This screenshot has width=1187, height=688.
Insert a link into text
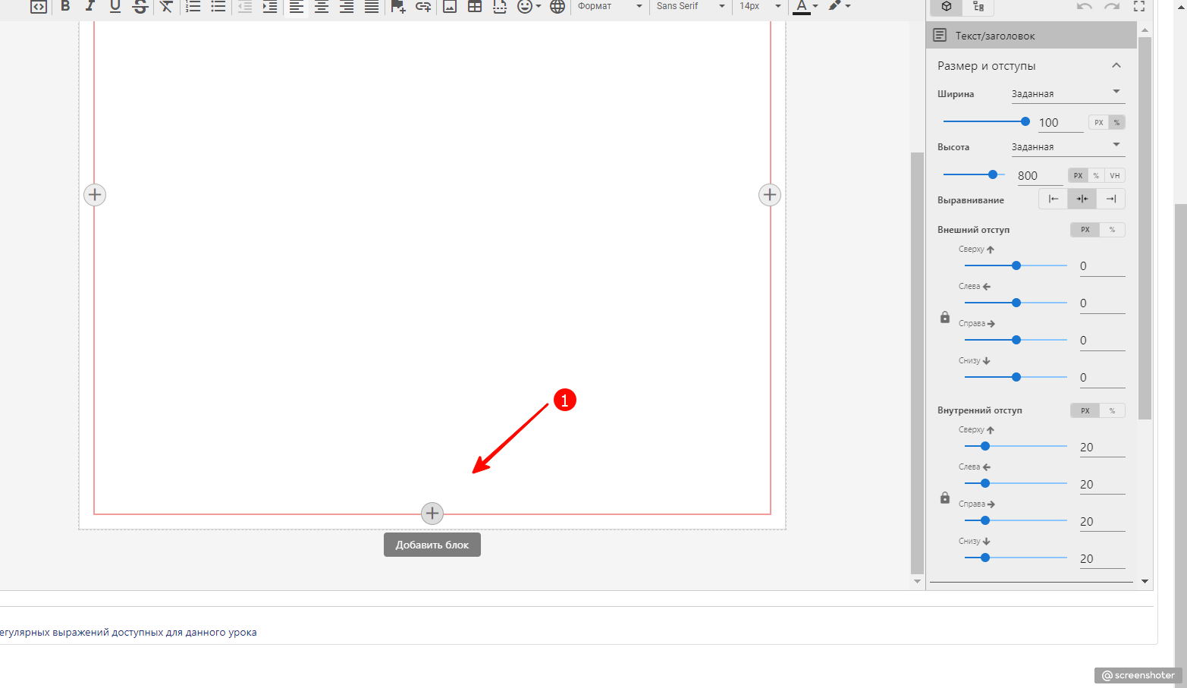423,7
